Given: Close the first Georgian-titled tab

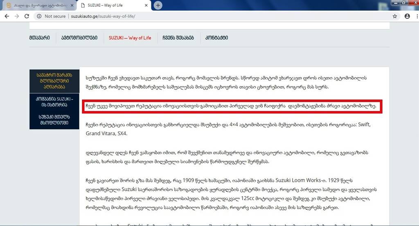Looking at the screenshot, I should point(72,5).
